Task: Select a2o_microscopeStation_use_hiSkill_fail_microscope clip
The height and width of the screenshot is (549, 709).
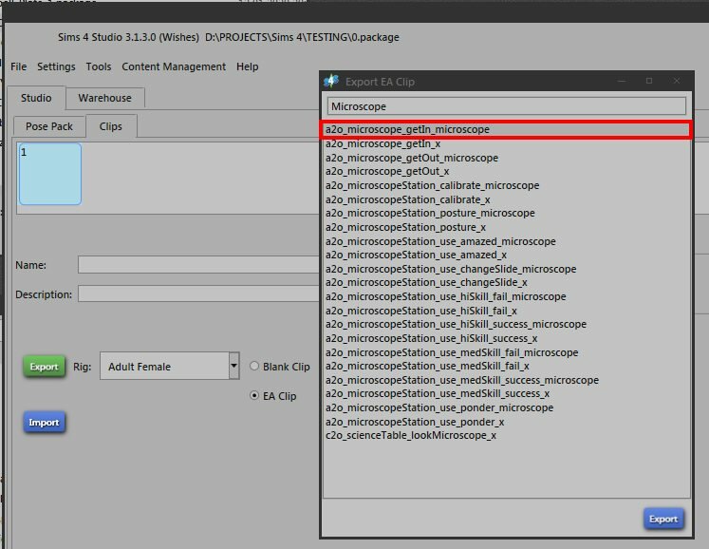Action: (x=507, y=296)
